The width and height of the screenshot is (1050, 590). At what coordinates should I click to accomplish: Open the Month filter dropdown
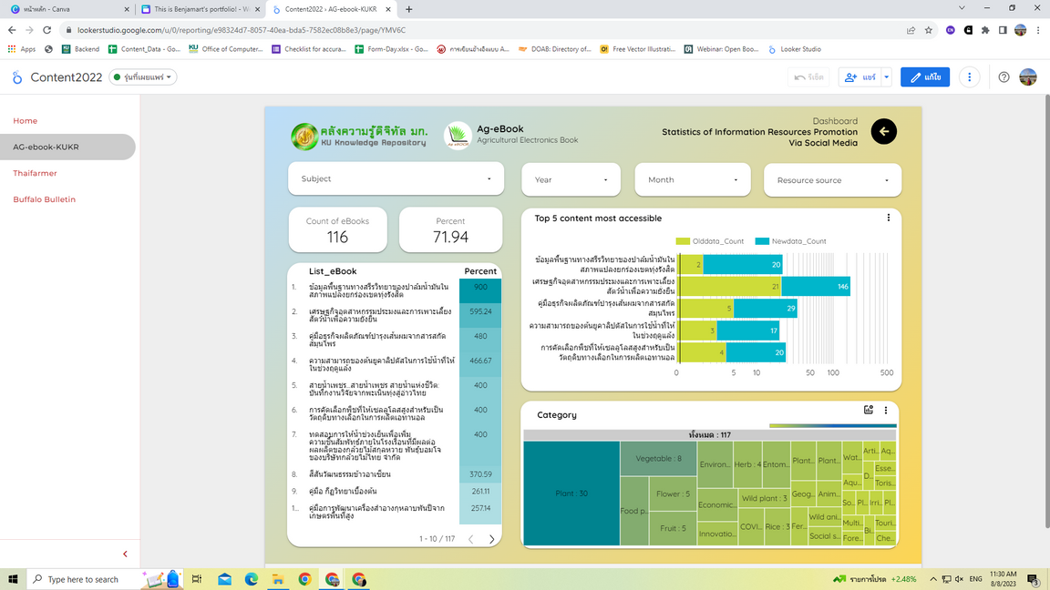(x=692, y=179)
